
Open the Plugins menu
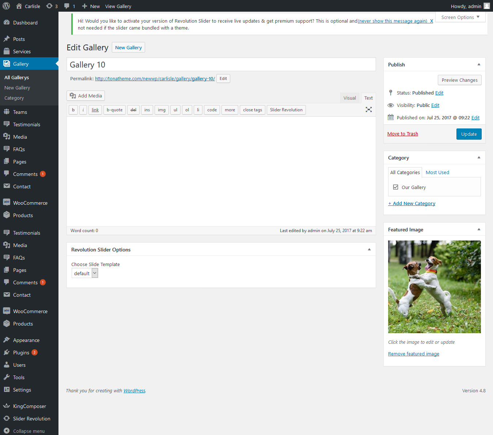[x=21, y=353]
